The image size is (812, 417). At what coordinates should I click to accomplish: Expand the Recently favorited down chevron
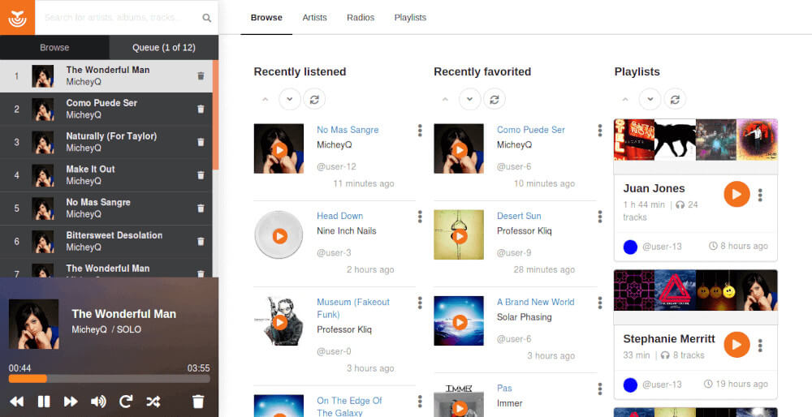coord(469,99)
